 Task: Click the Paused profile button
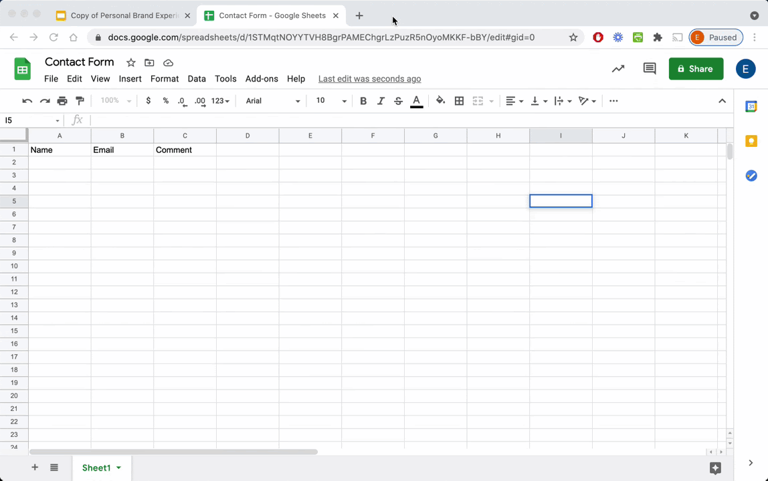tap(716, 37)
